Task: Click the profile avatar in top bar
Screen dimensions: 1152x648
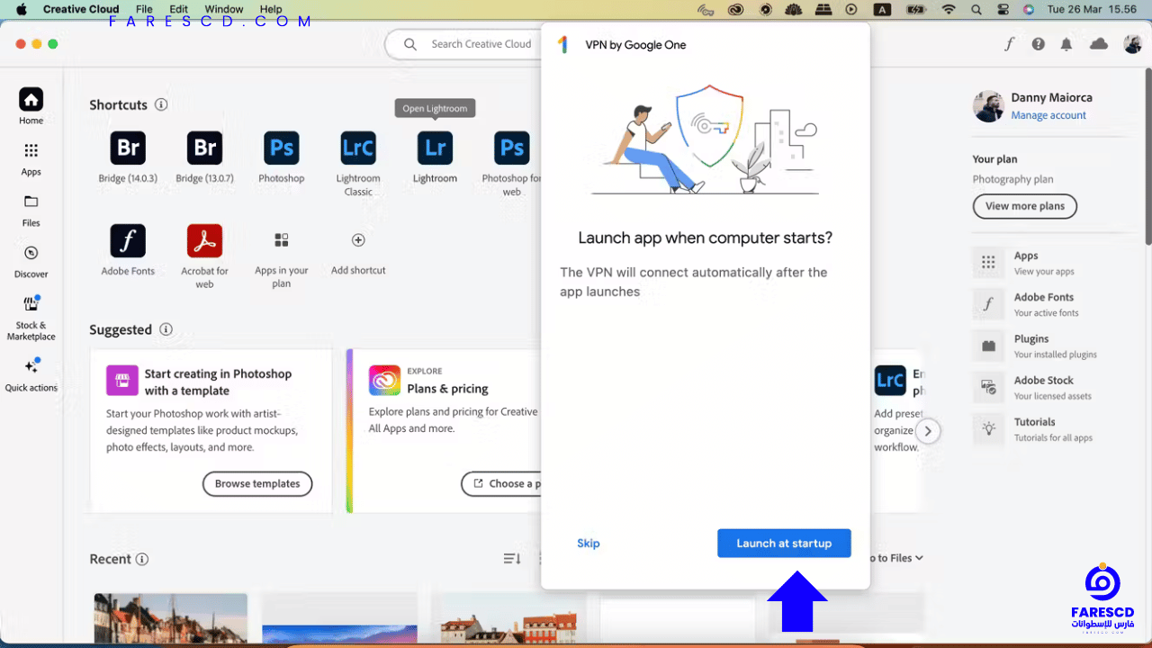Action: [x=1132, y=44]
